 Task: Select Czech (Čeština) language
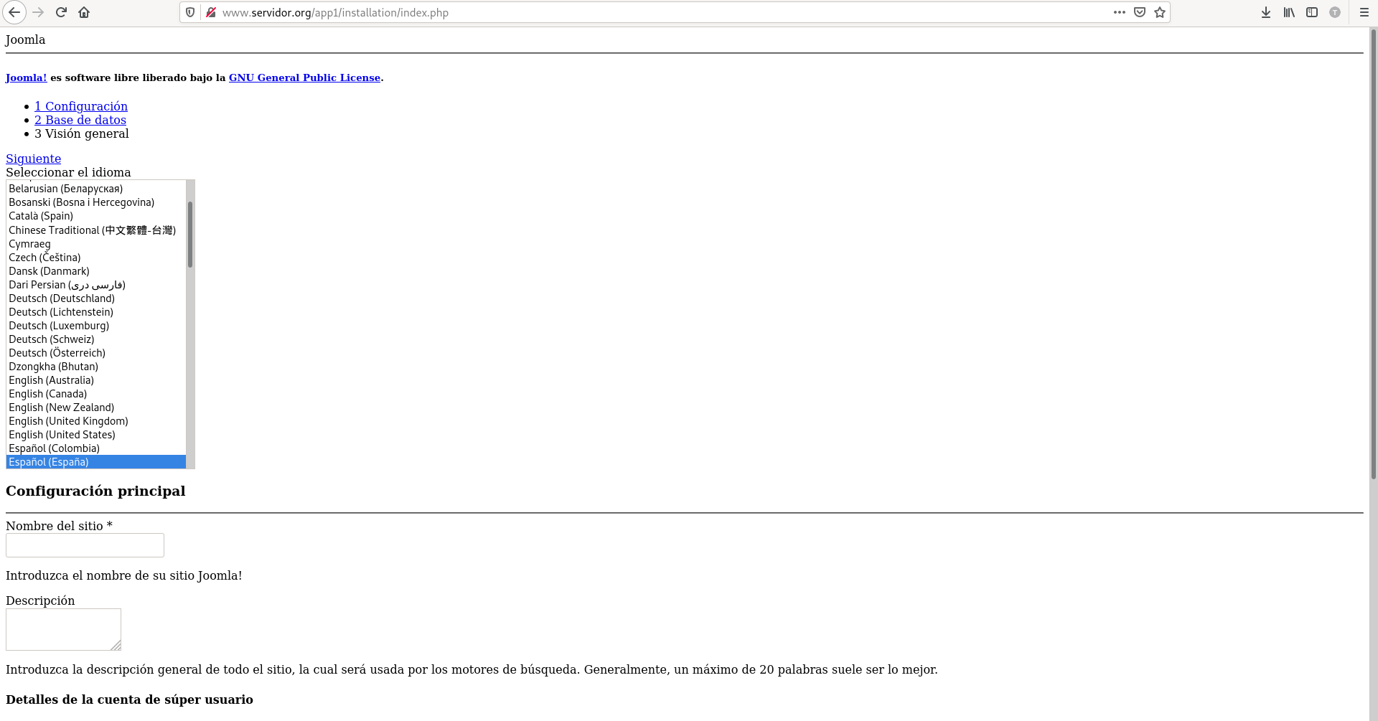click(x=96, y=258)
